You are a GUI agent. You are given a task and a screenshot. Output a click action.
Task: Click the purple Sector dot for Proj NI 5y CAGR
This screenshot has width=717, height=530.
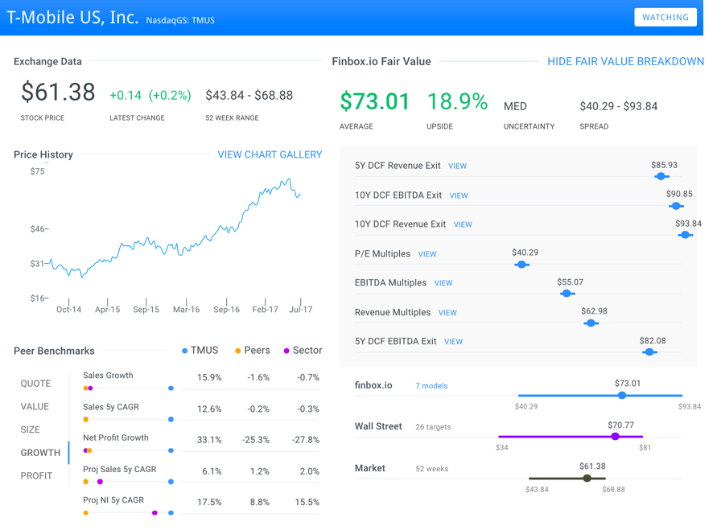pyautogui.click(x=155, y=513)
